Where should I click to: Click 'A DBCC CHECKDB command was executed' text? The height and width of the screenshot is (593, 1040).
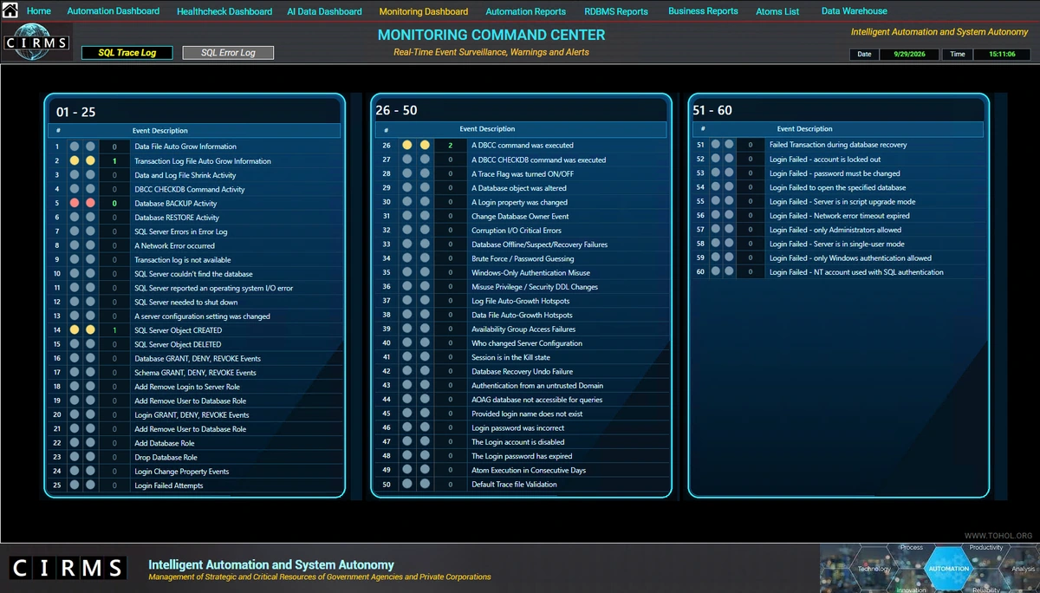tap(539, 160)
